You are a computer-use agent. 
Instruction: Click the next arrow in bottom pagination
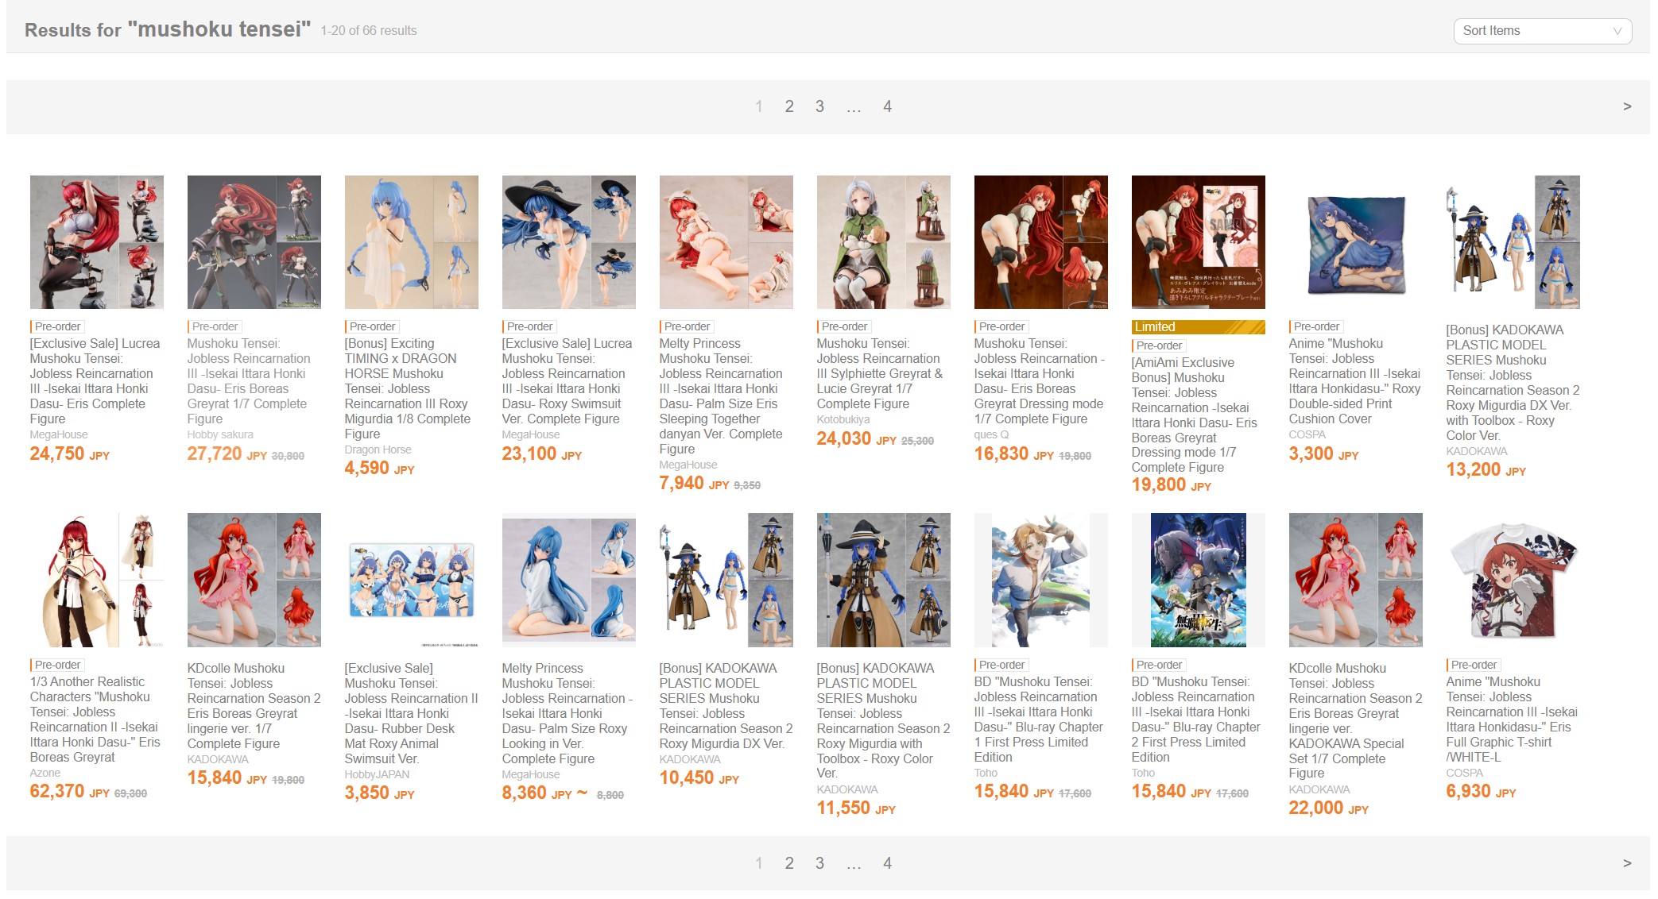coord(1627,863)
